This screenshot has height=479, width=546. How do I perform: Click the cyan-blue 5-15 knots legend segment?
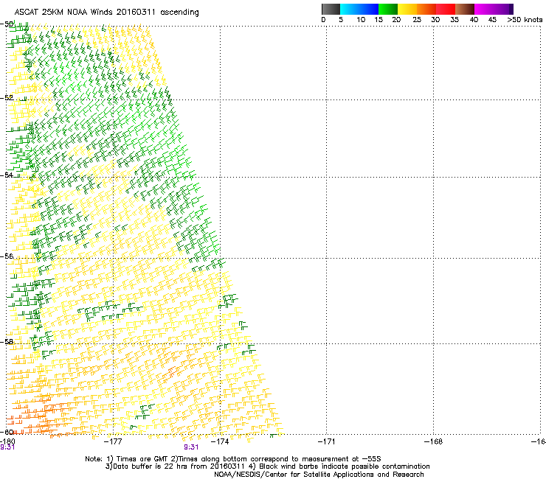click(359, 9)
